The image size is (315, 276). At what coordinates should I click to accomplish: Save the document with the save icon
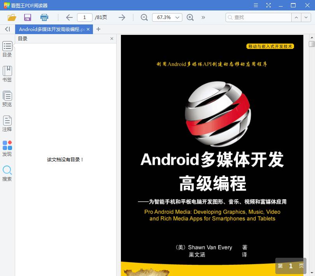pyautogui.click(x=27, y=17)
